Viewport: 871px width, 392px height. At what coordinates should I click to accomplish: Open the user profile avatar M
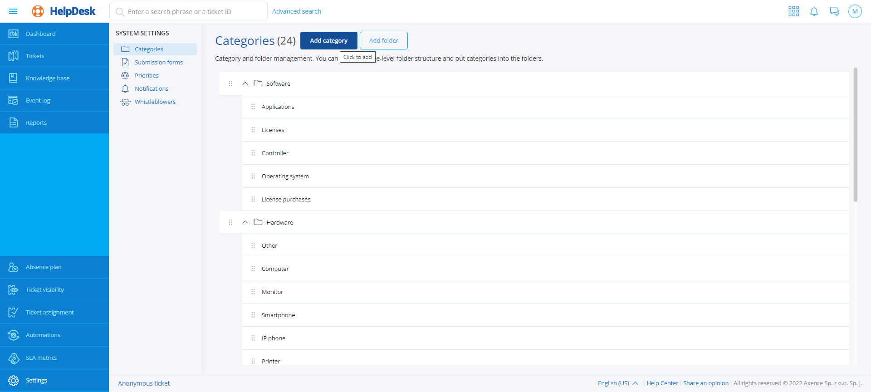click(855, 11)
